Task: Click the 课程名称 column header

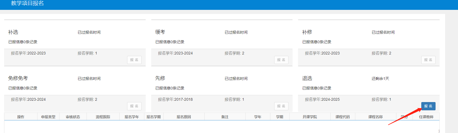Action: tap(376, 117)
